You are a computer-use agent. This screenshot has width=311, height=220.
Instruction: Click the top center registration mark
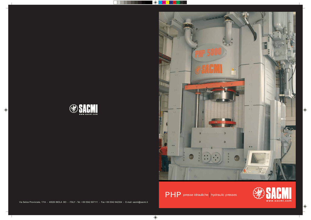point(155,2)
